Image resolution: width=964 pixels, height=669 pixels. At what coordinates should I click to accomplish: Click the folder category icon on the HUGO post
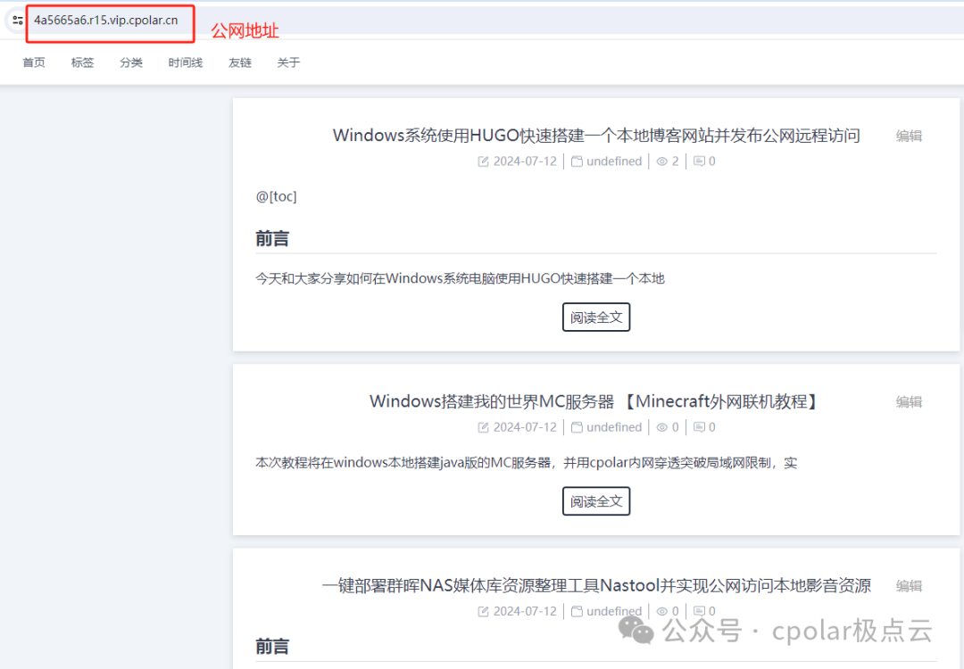click(x=578, y=161)
